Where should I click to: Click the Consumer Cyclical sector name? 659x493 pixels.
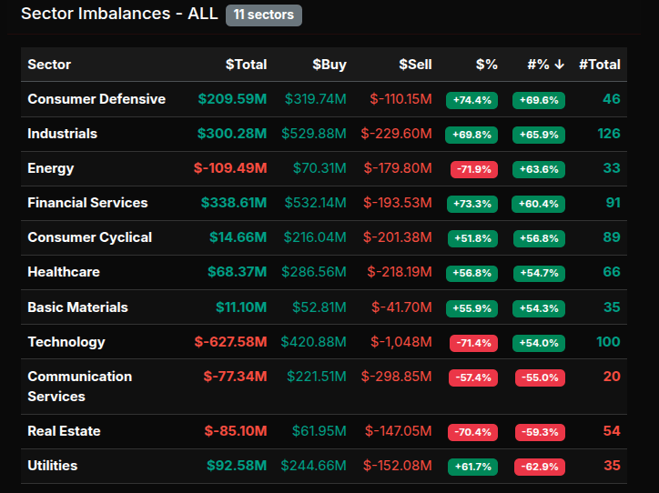90,237
